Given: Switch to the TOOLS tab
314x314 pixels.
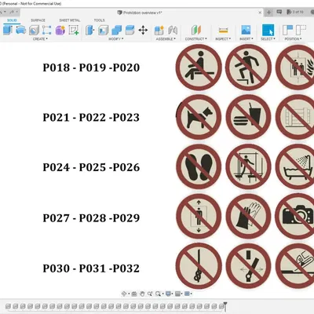Looking at the screenshot, I should (99, 20).
